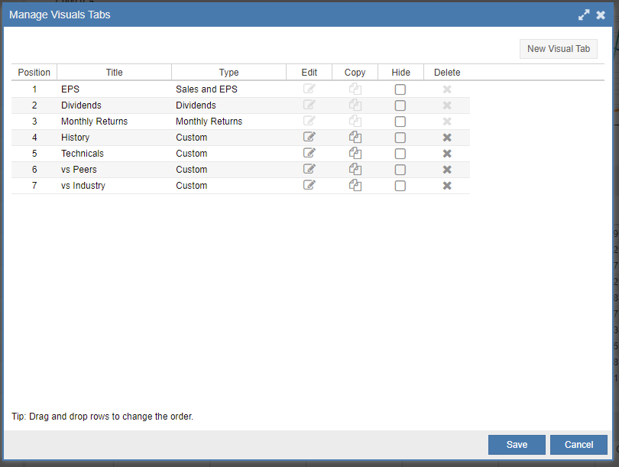Click the Custom type cell for History
This screenshot has height=467, width=619.
pyautogui.click(x=229, y=138)
